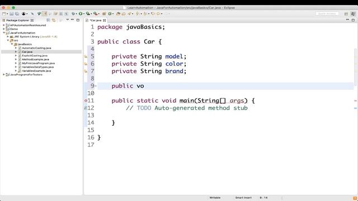358x201 pixels.
Task: Open Package Explorer View Menu arrow
Action: click(x=67, y=20)
